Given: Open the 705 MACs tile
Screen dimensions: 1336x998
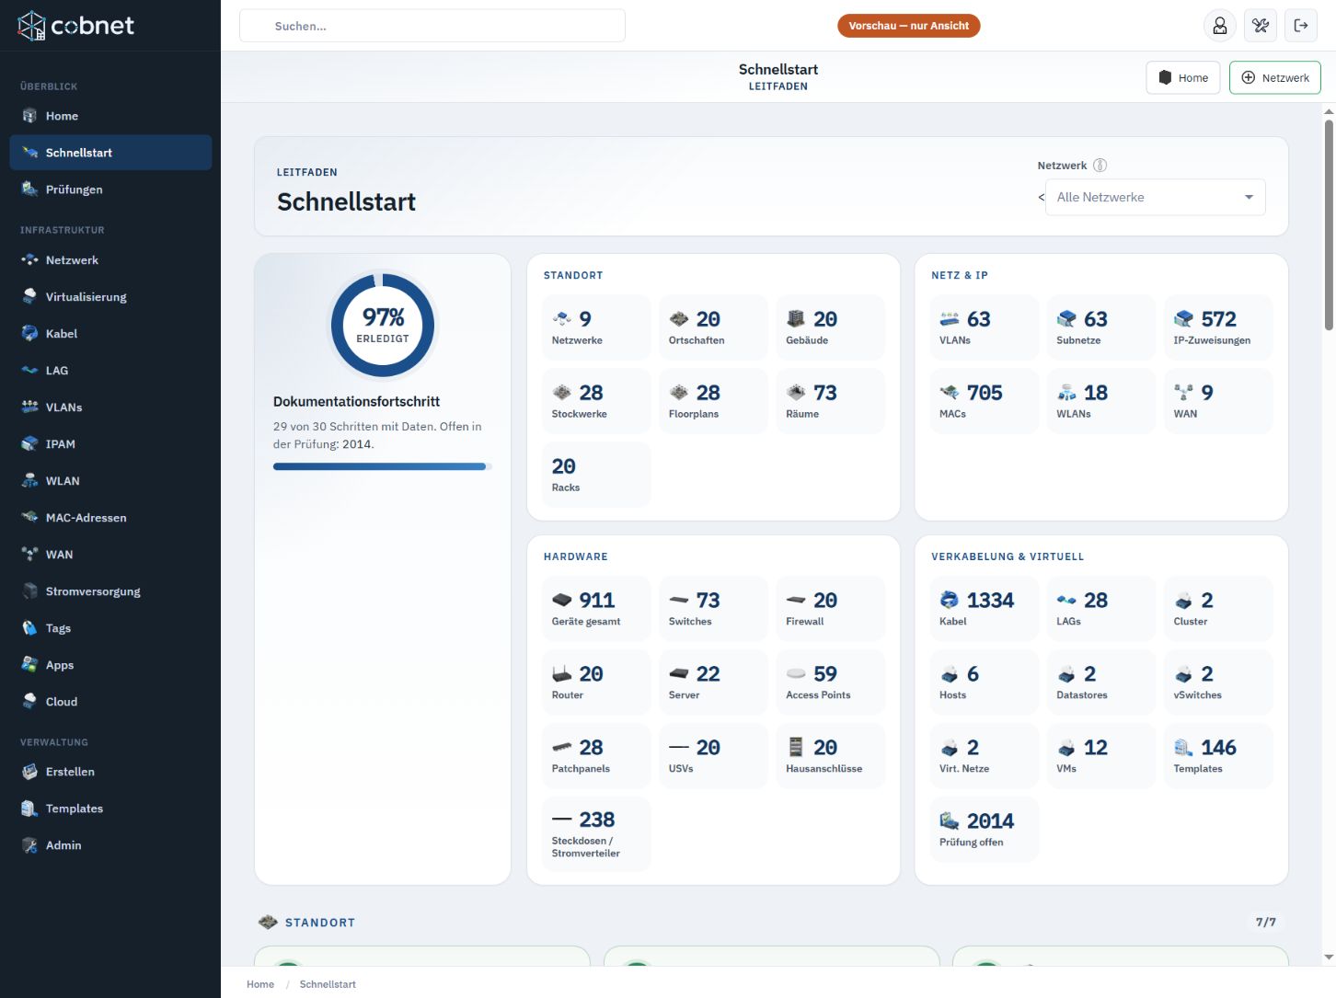Looking at the screenshot, I should tap(985, 401).
